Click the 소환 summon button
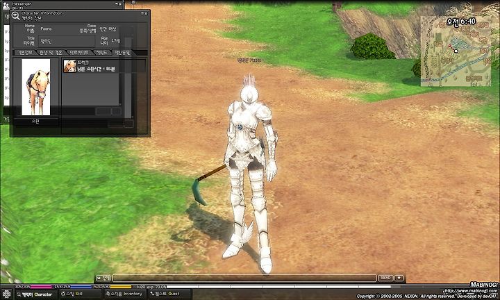 tap(35, 121)
